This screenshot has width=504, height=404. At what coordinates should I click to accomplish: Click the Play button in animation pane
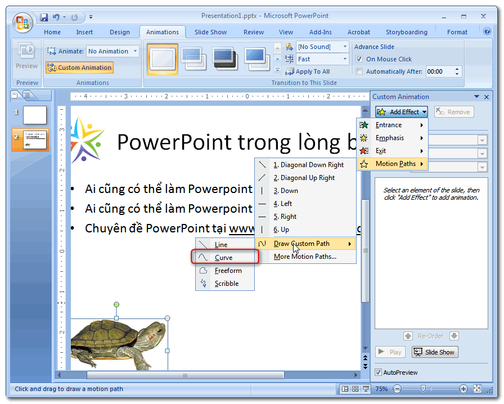(x=390, y=352)
